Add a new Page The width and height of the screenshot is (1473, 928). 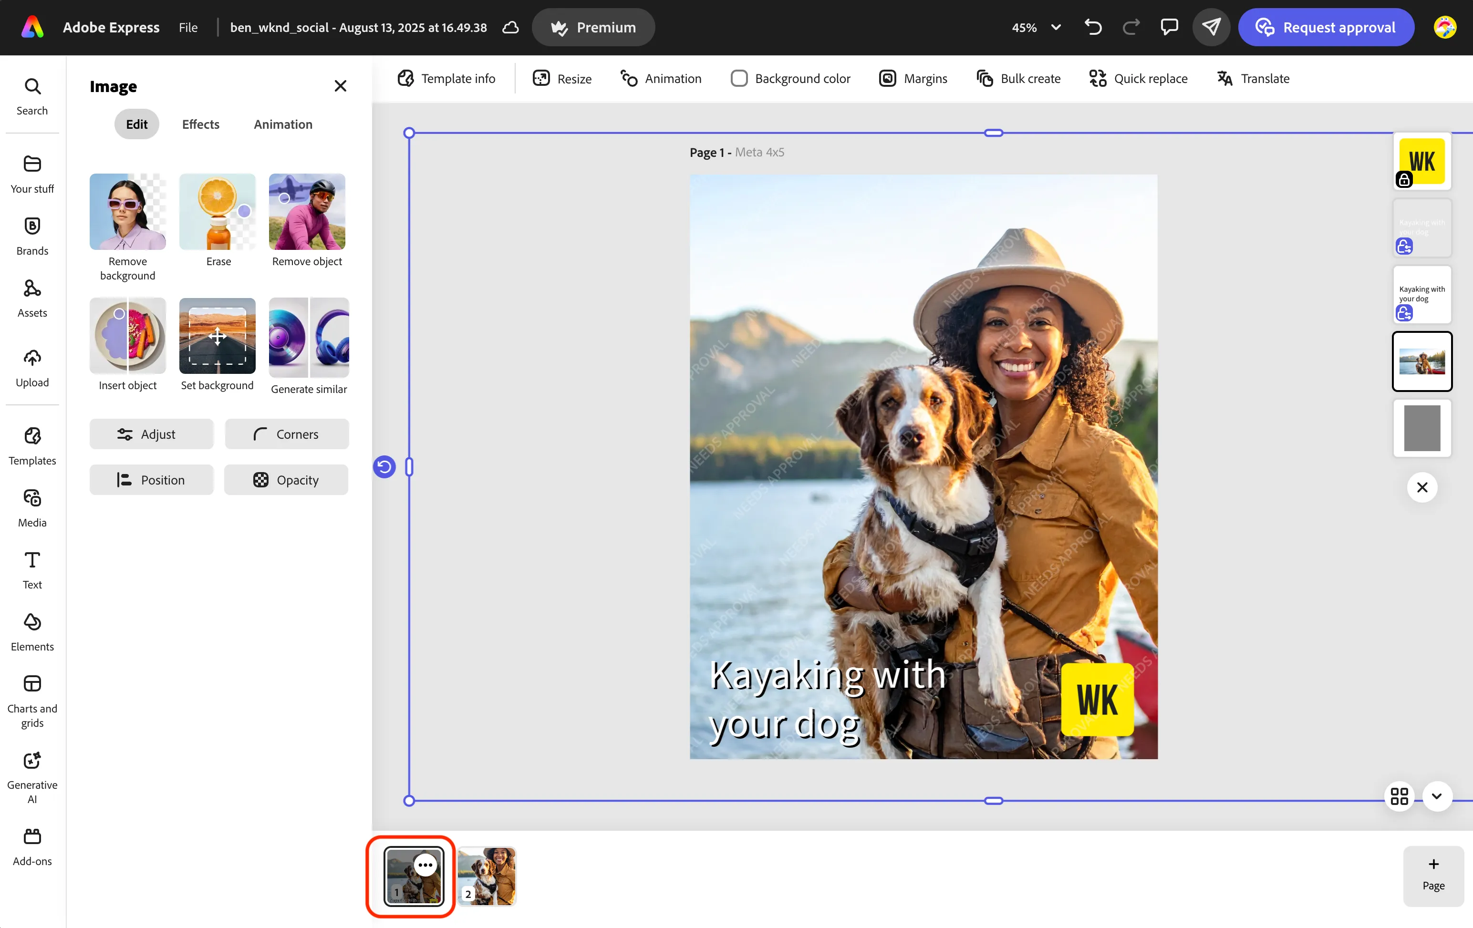click(1433, 876)
